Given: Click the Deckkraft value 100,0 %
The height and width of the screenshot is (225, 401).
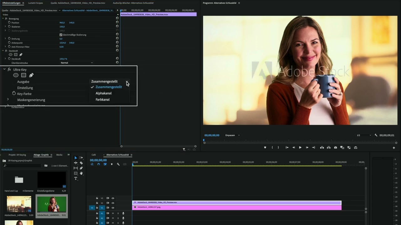Looking at the screenshot, I should click(63, 59).
